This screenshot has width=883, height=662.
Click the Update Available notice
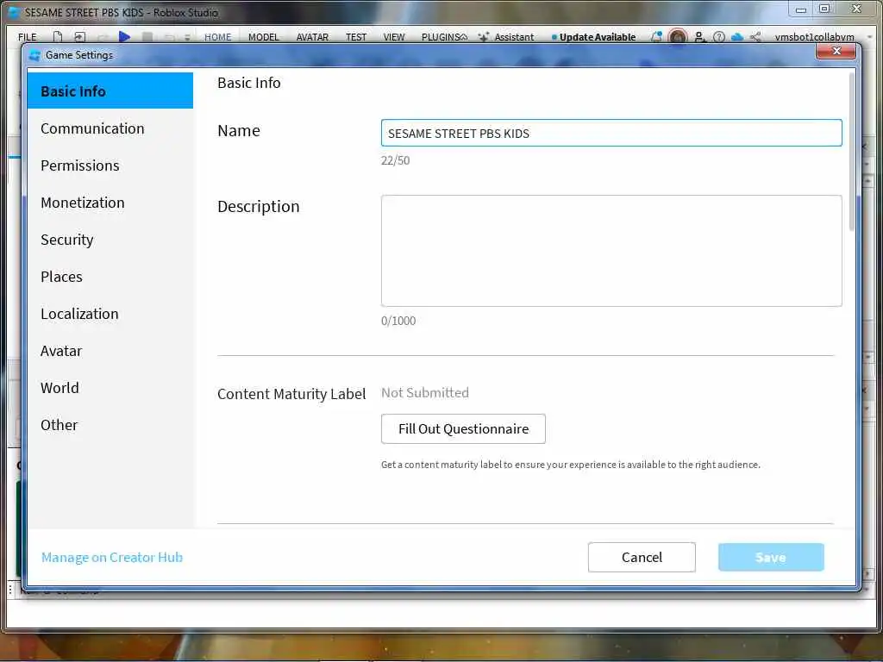[593, 36]
